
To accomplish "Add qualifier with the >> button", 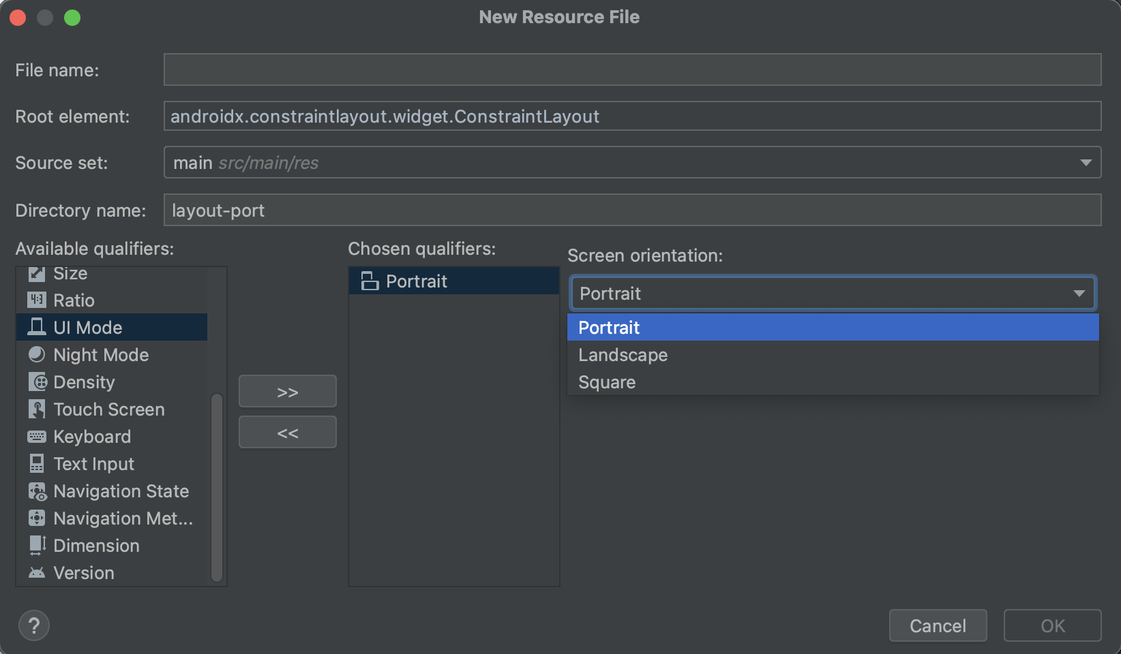I will 288,392.
